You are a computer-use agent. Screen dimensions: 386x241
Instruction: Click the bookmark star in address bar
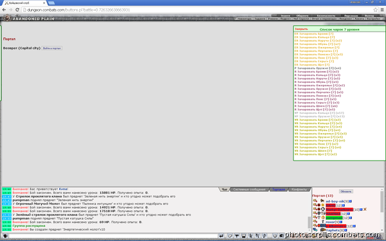click(x=376, y=10)
